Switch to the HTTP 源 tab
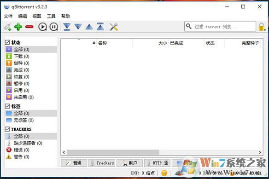This screenshot has width=269, height=179. [x=158, y=163]
